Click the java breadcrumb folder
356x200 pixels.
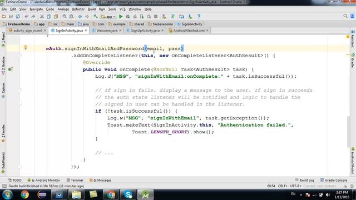83,24
